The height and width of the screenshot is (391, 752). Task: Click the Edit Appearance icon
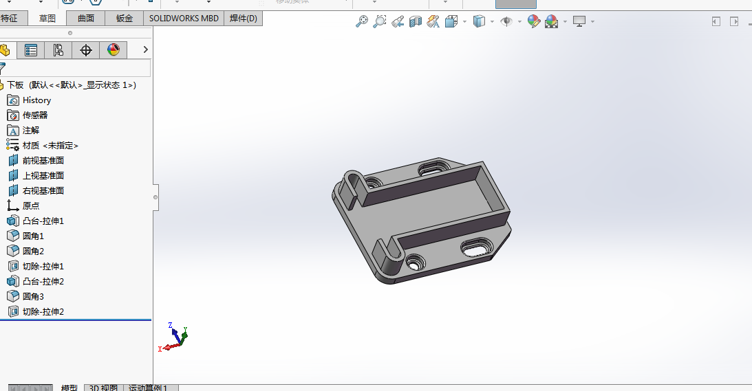pyautogui.click(x=533, y=21)
